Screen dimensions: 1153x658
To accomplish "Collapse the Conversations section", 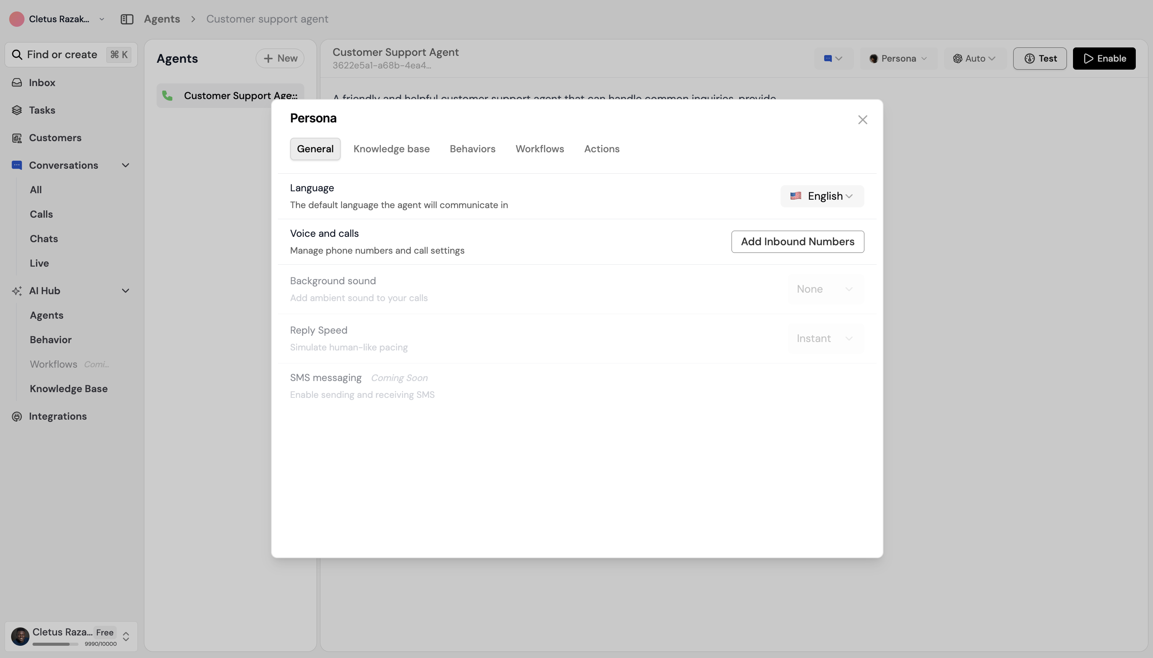I will (125, 165).
